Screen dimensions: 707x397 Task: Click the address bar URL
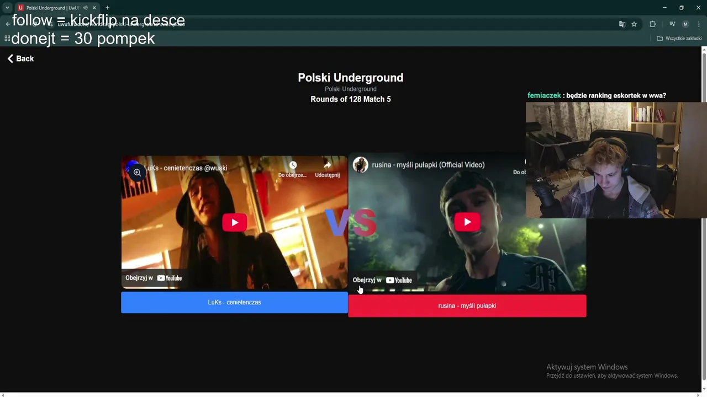click(x=122, y=24)
